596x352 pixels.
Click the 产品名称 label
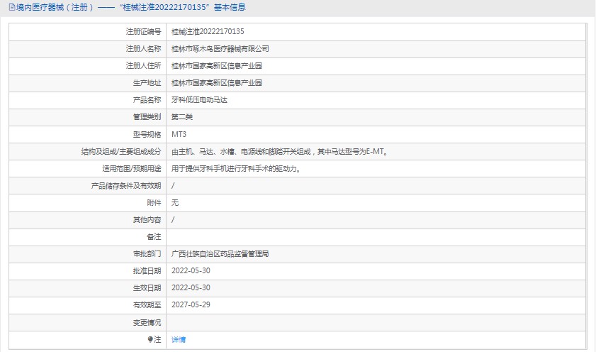pos(147,100)
